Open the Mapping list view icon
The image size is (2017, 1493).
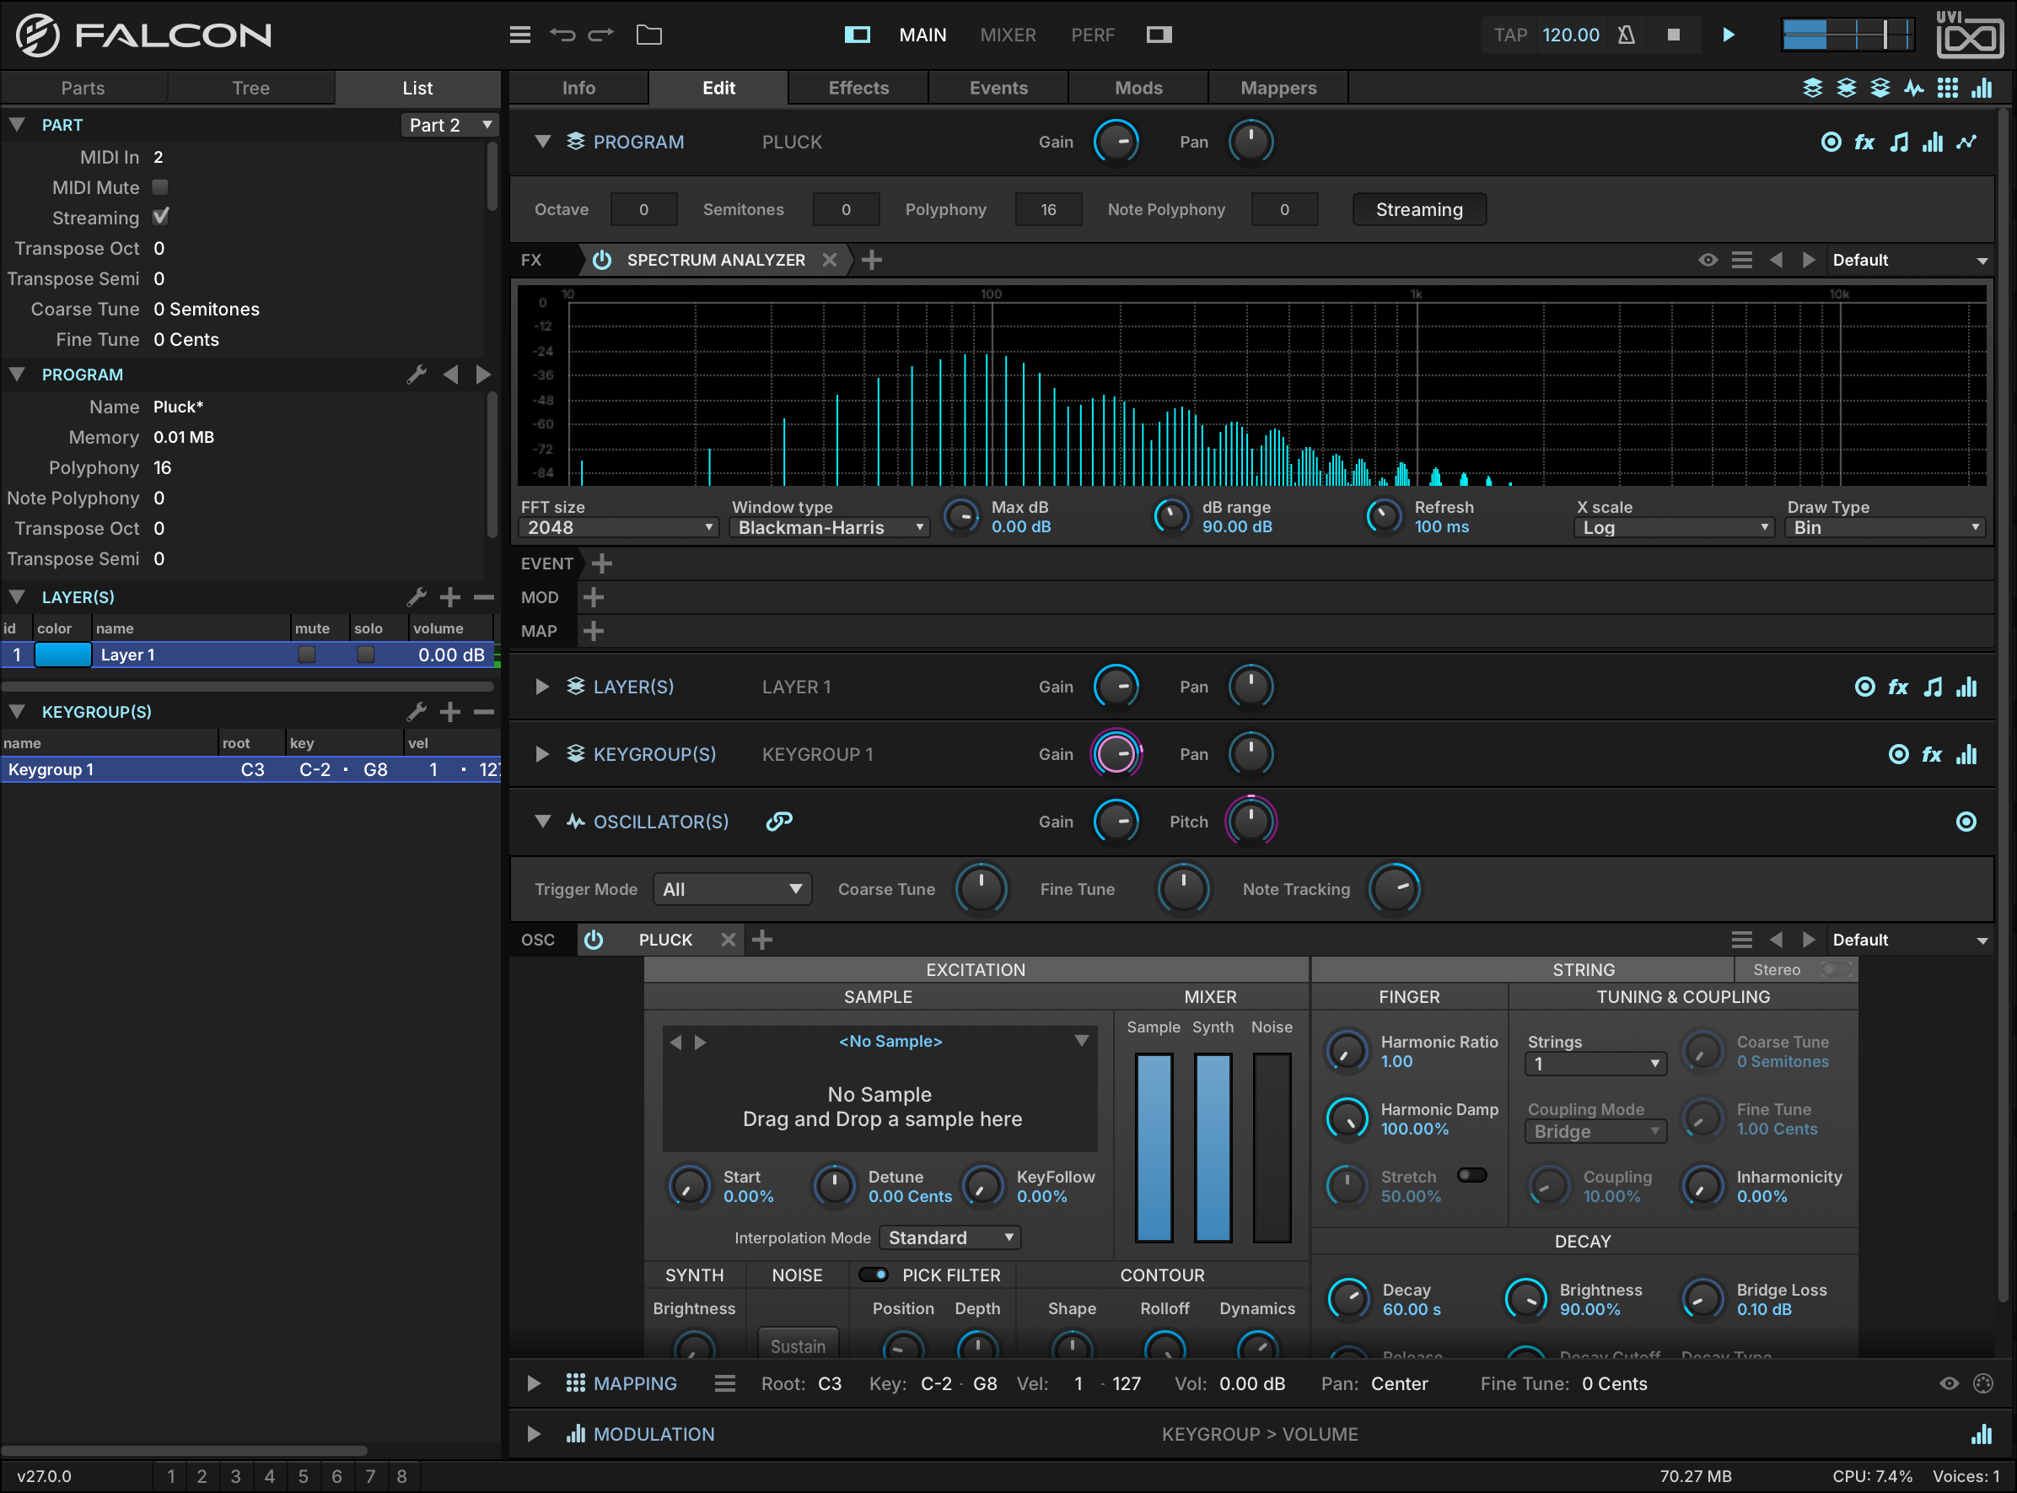coord(724,1383)
